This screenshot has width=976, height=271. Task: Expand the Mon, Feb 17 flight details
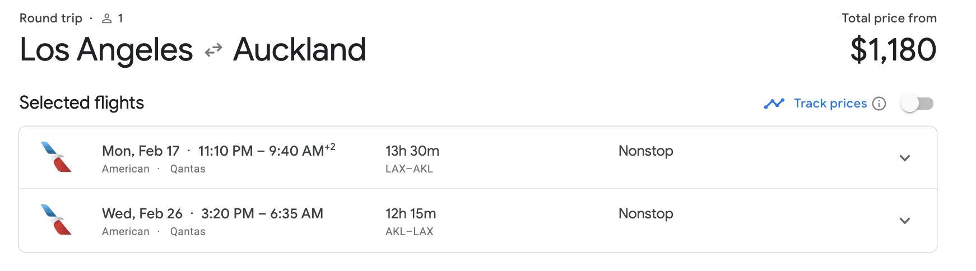click(x=904, y=158)
